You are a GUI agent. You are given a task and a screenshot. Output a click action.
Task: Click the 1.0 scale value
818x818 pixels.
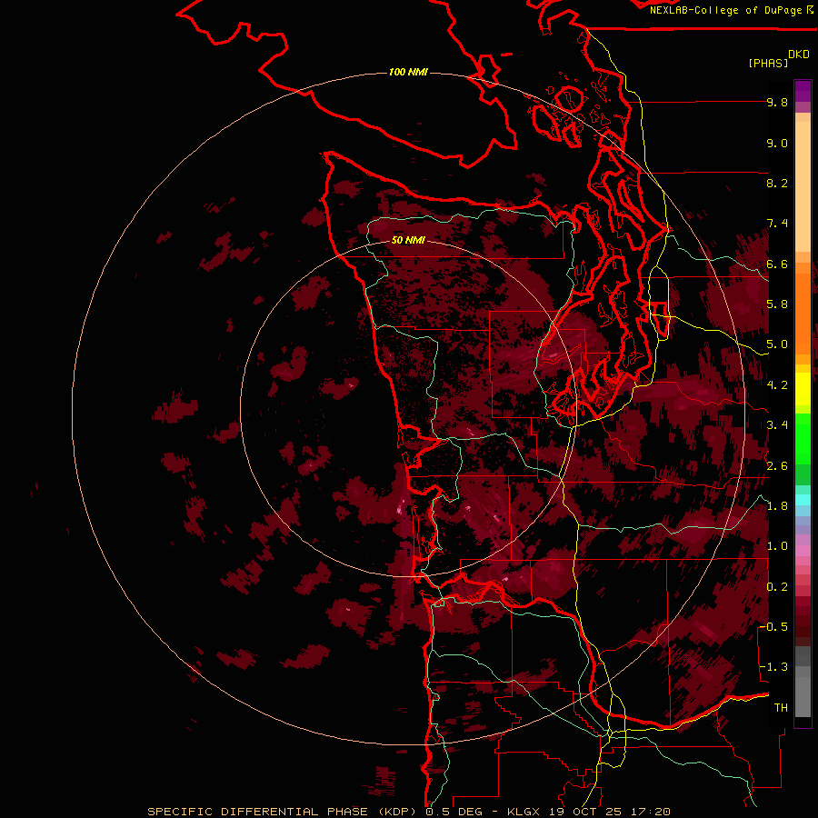click(777, 546)
